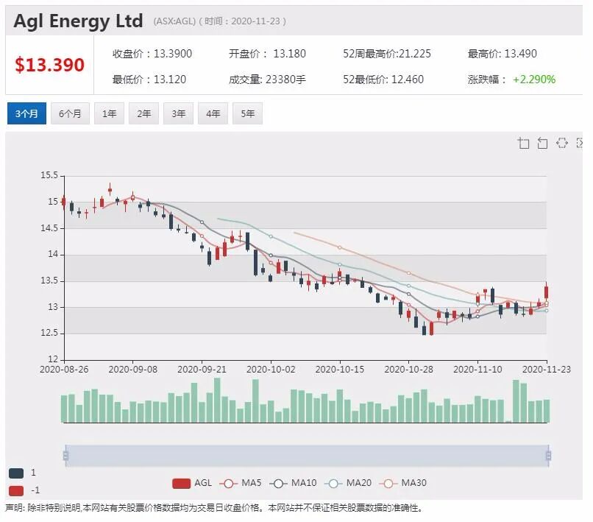Click the 2020-11-23 x-axis label
Image resolution: width=593 pixels, height=522 pixels.
coord(547,370)
